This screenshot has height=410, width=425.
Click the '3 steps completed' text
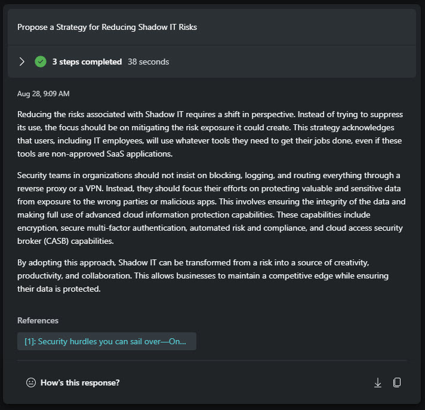(x=87, y=62)
